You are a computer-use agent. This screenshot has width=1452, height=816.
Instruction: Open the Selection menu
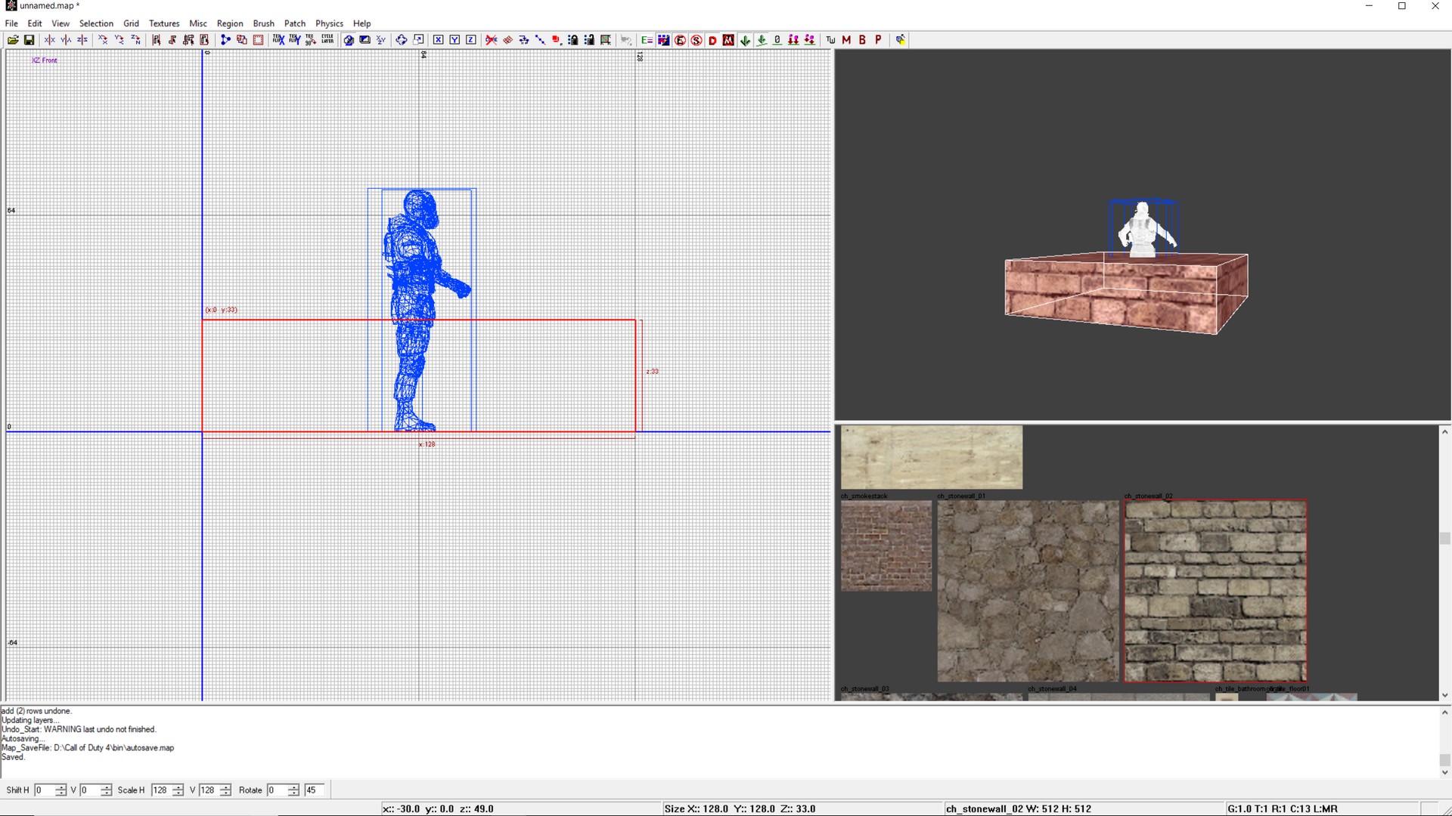(96, 23)
